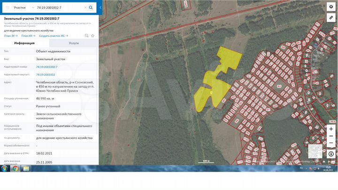Click the geolocation compass button
The height and width of the screenshot is (190, 338).
click(331, 154)
